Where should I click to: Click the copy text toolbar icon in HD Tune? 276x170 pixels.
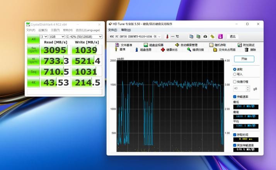pyautogui.click(x=191, y=36)
